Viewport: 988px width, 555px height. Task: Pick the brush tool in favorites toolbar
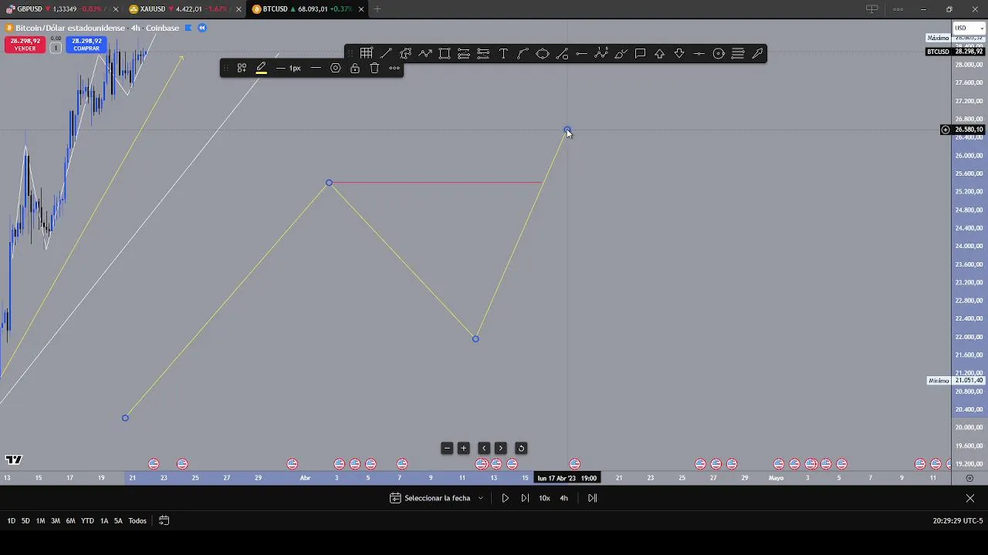coord(621,53)
